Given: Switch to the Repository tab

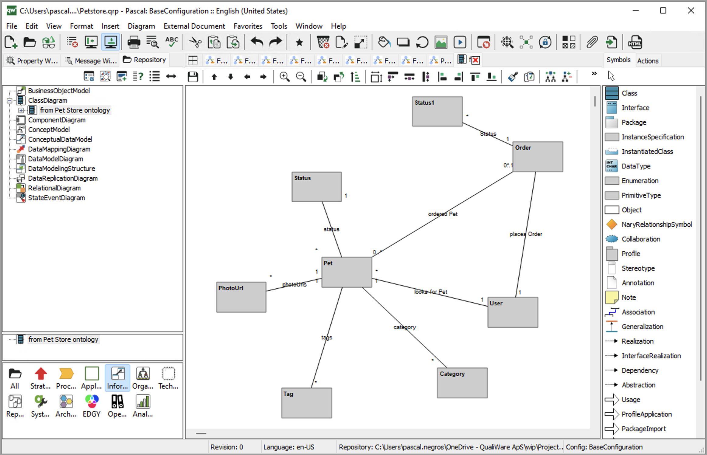Looking at the screenshot, I should [145, 60].
